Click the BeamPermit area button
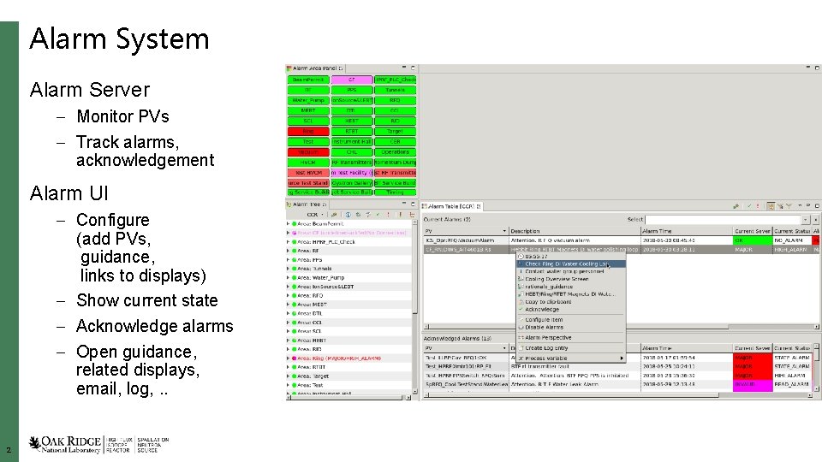Image resolution: width=822 pixels, height=462 pixels. [308, 80]
